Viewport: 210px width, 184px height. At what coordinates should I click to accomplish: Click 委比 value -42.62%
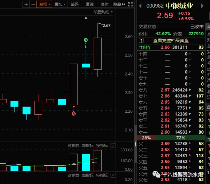pyautogui.click(x=162, y=34)
